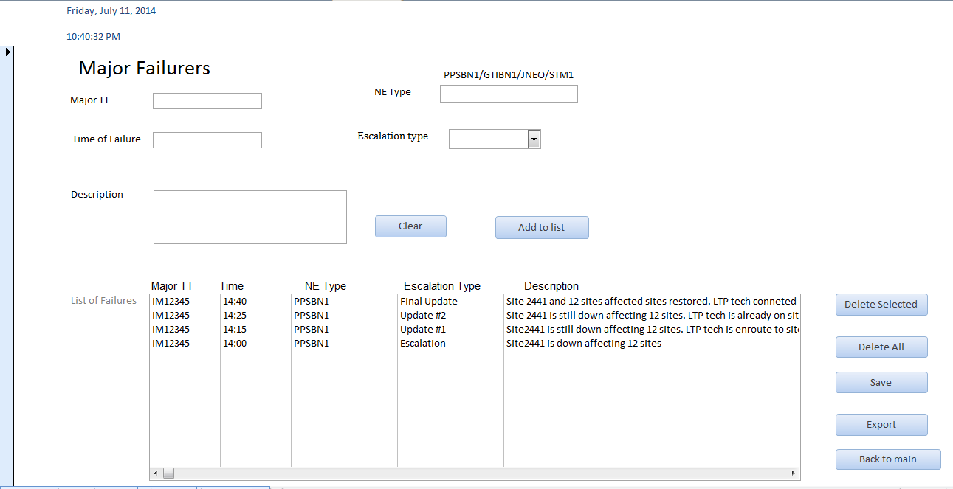Click the Add to list button

point(542,228)
